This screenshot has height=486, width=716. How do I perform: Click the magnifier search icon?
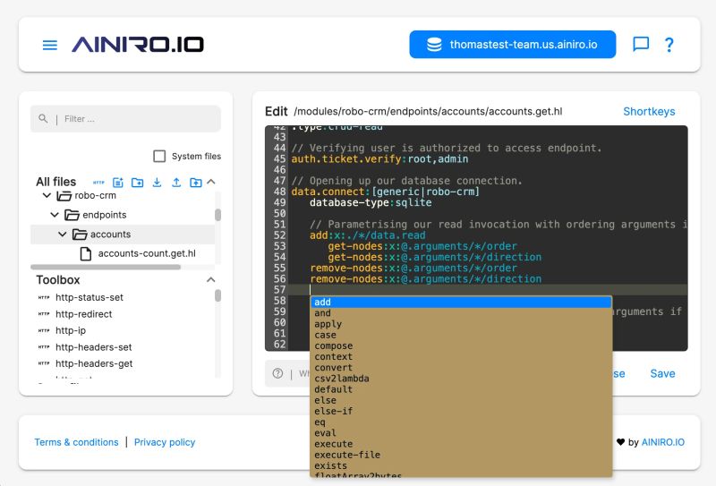pyautogui.click(x=43, y=119)
